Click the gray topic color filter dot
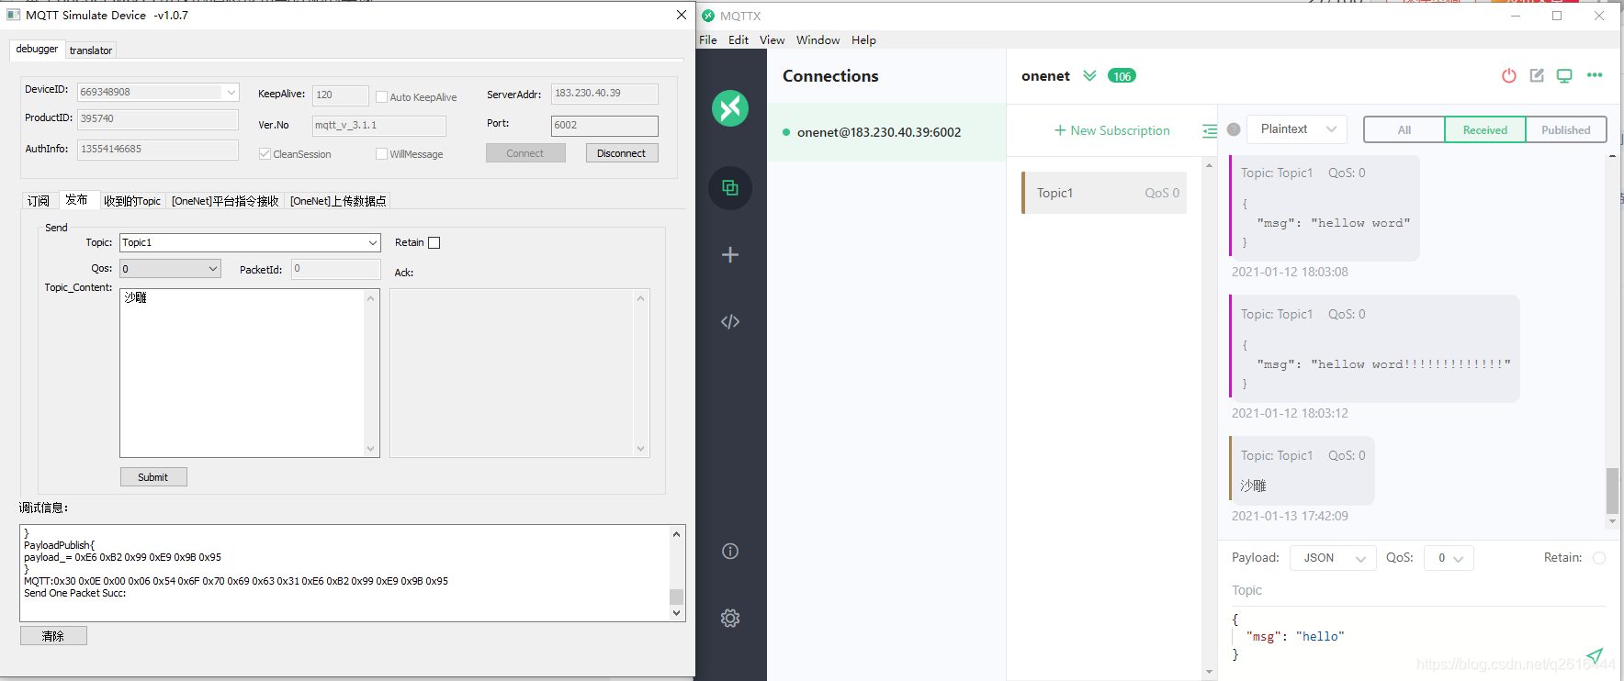Image resolution: width=1624 pixels, height=681 pixels. [x=1234, y=129]
